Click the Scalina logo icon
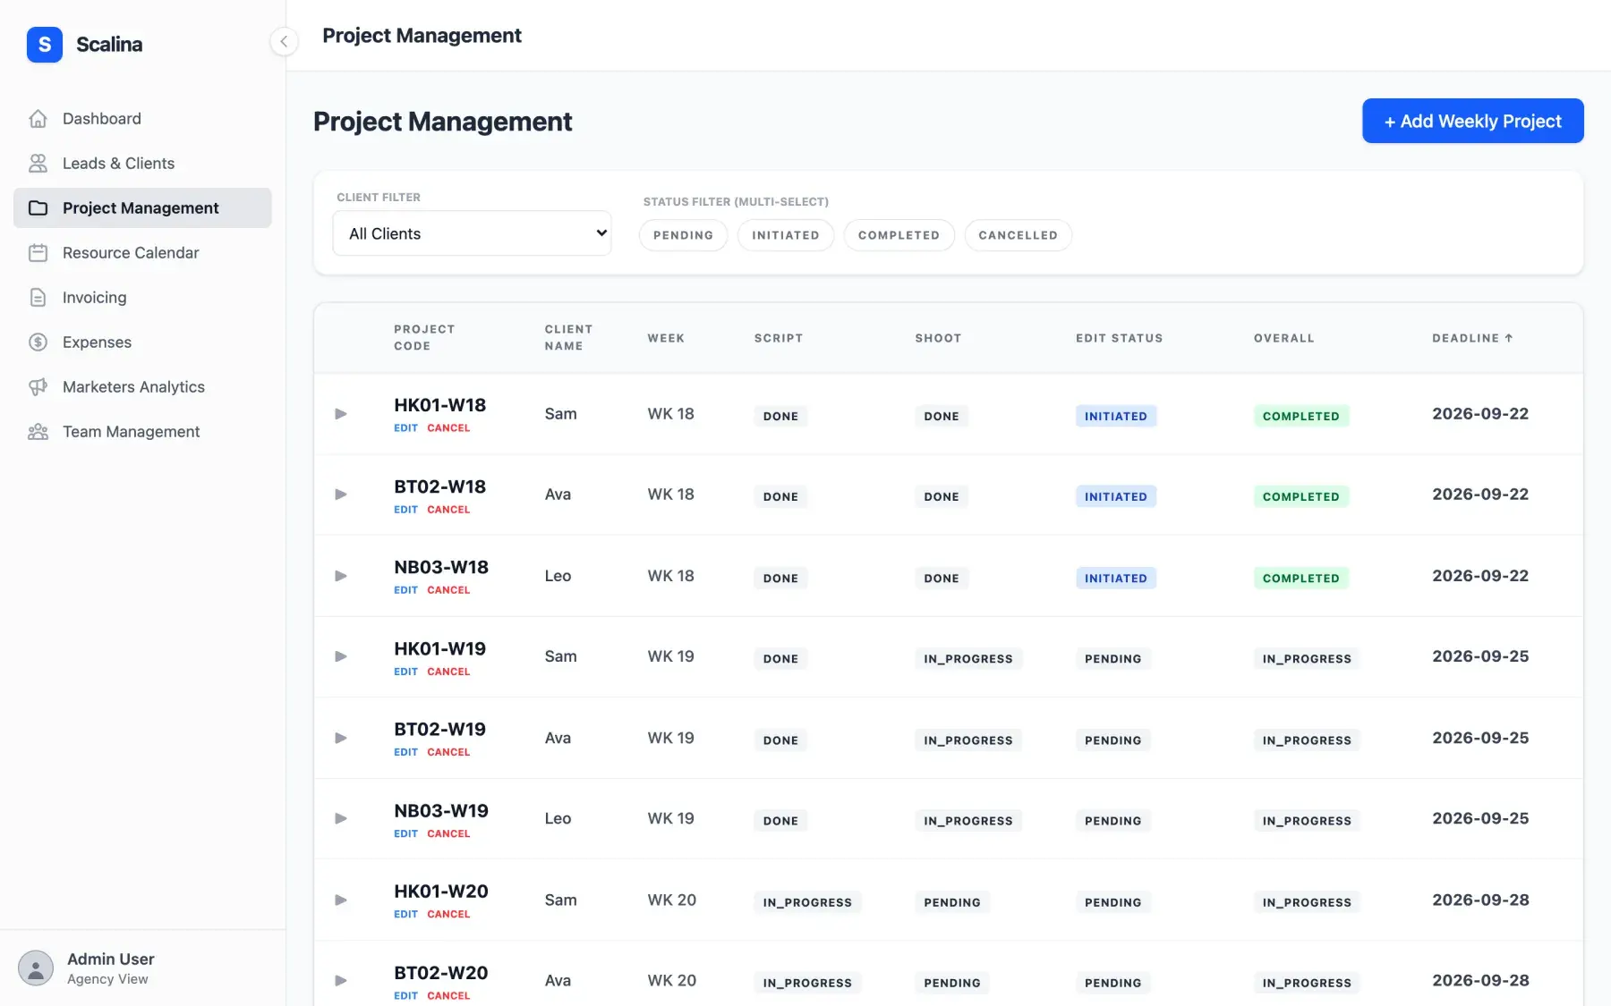This screenshot has width=1611, height=1006. [45, 44]
